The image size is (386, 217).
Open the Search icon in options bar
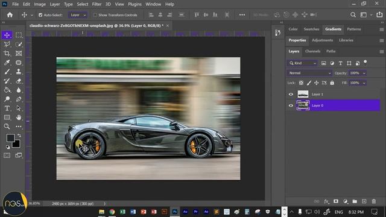click(353, 14)
